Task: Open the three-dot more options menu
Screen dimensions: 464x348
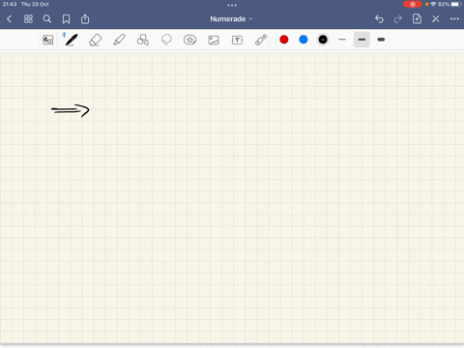Action: [x=454, y=18]
